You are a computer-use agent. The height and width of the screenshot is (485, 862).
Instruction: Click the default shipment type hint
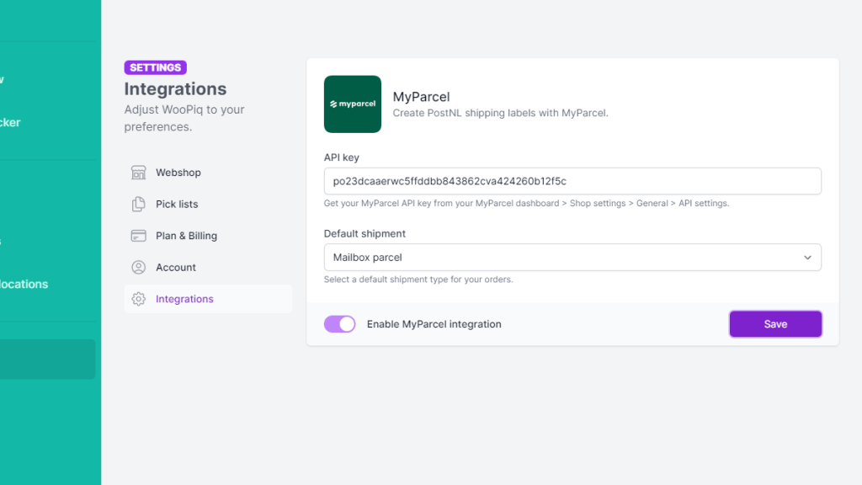pos(418,280)
